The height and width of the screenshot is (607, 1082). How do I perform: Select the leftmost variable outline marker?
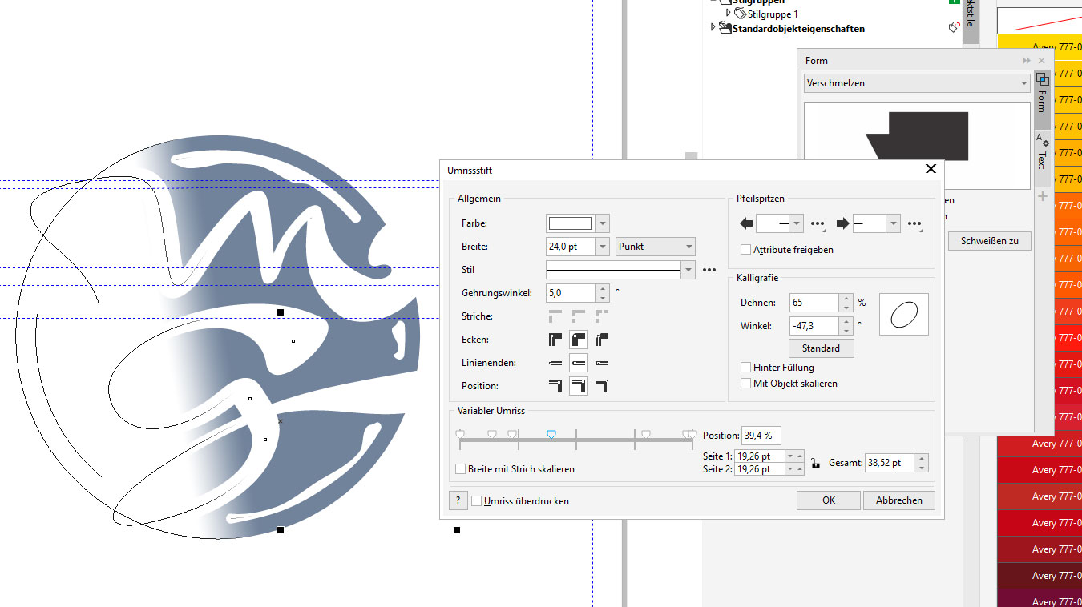(460, 434)
